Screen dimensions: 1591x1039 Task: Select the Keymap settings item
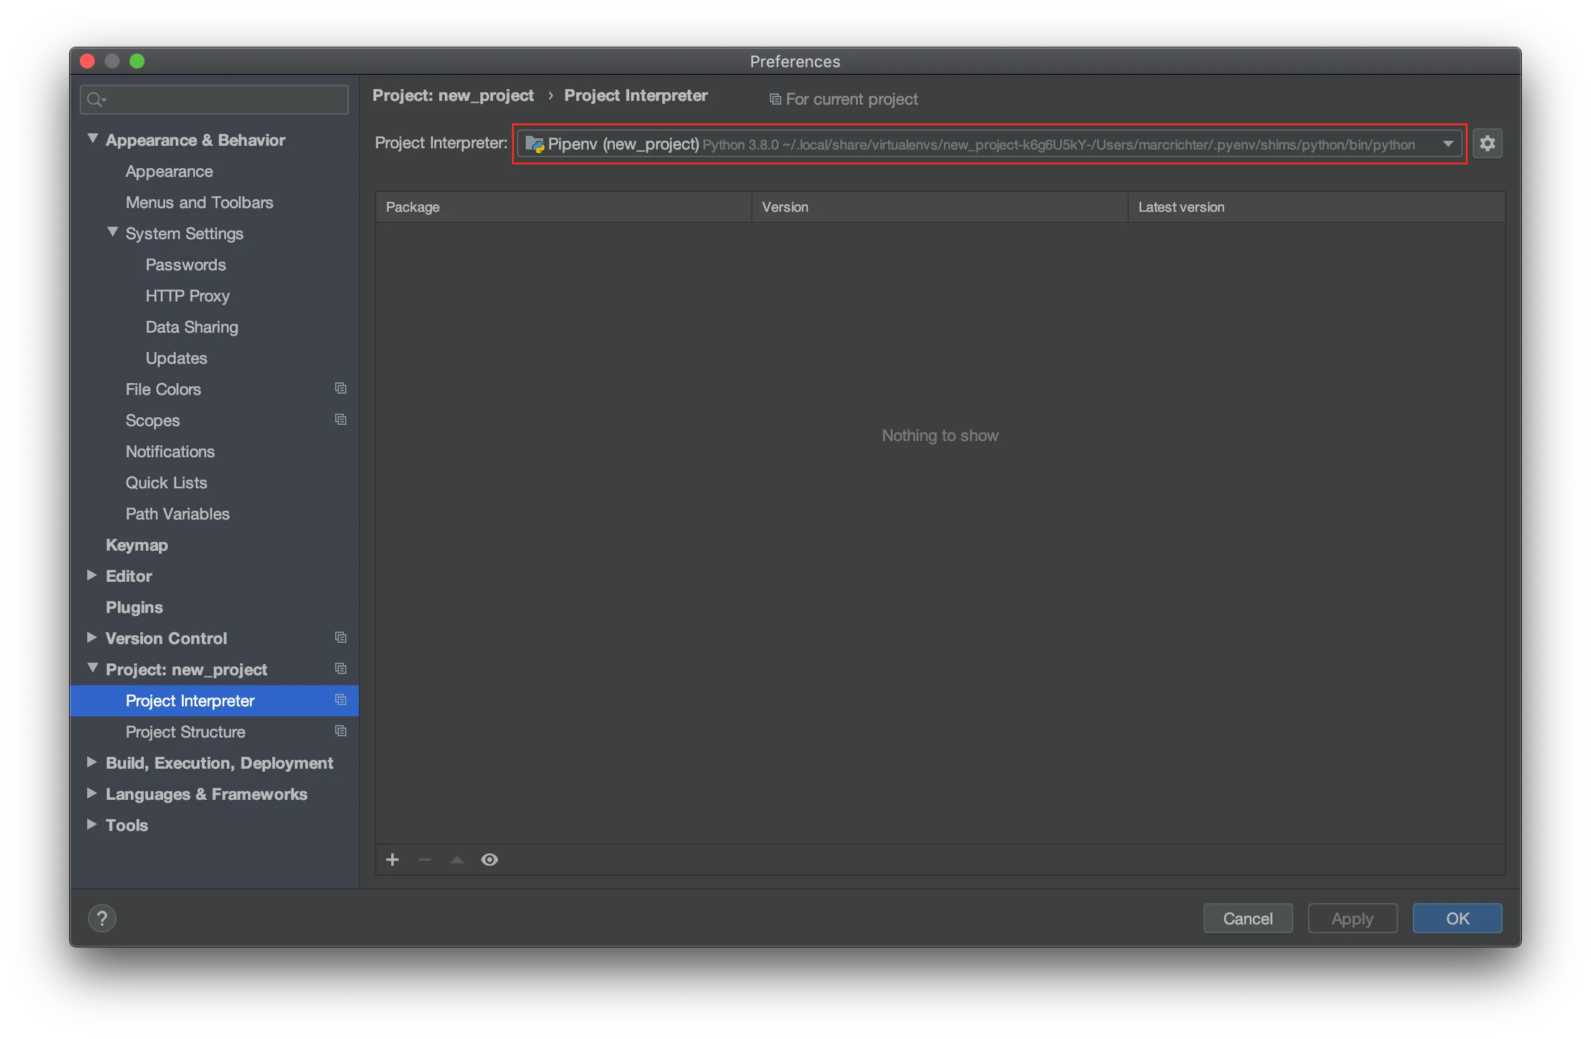coord(136,545)
